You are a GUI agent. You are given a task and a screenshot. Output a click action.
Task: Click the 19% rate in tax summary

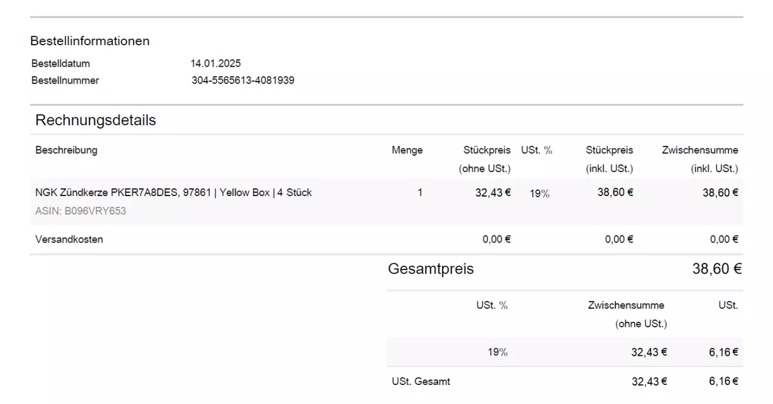(x=497, y=352)
